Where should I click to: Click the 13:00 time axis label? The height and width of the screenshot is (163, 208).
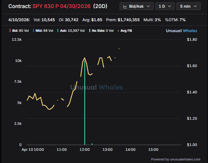(107, 150)
